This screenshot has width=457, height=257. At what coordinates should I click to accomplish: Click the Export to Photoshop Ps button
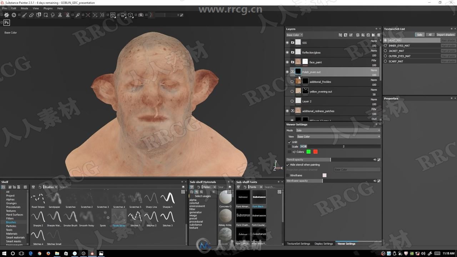point(6,22)
